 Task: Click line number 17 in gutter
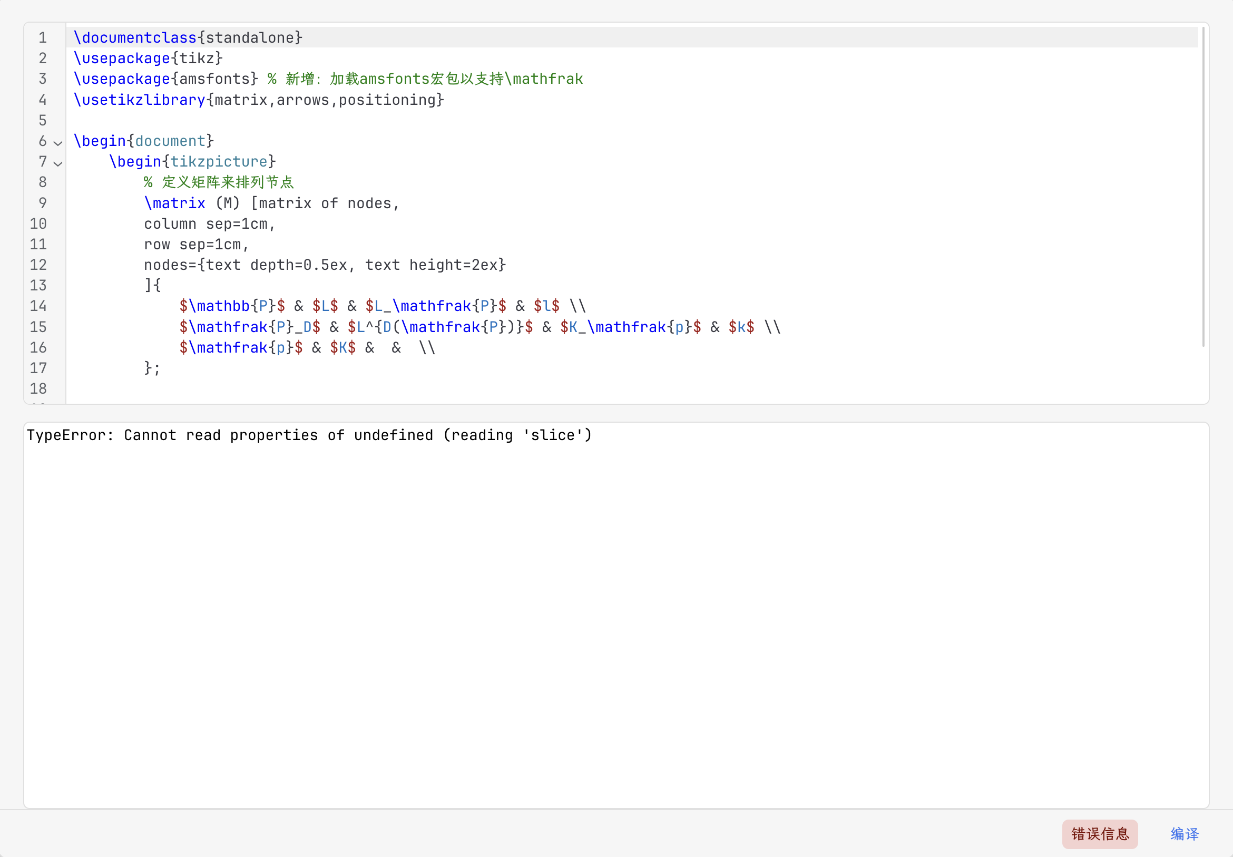pos(38,368)
